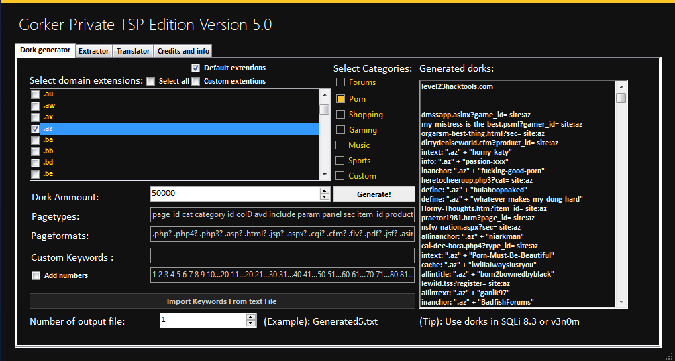Enable the Add numbers checkbox
Viewport: 675px width, 361px height.
tap(36, 276)
